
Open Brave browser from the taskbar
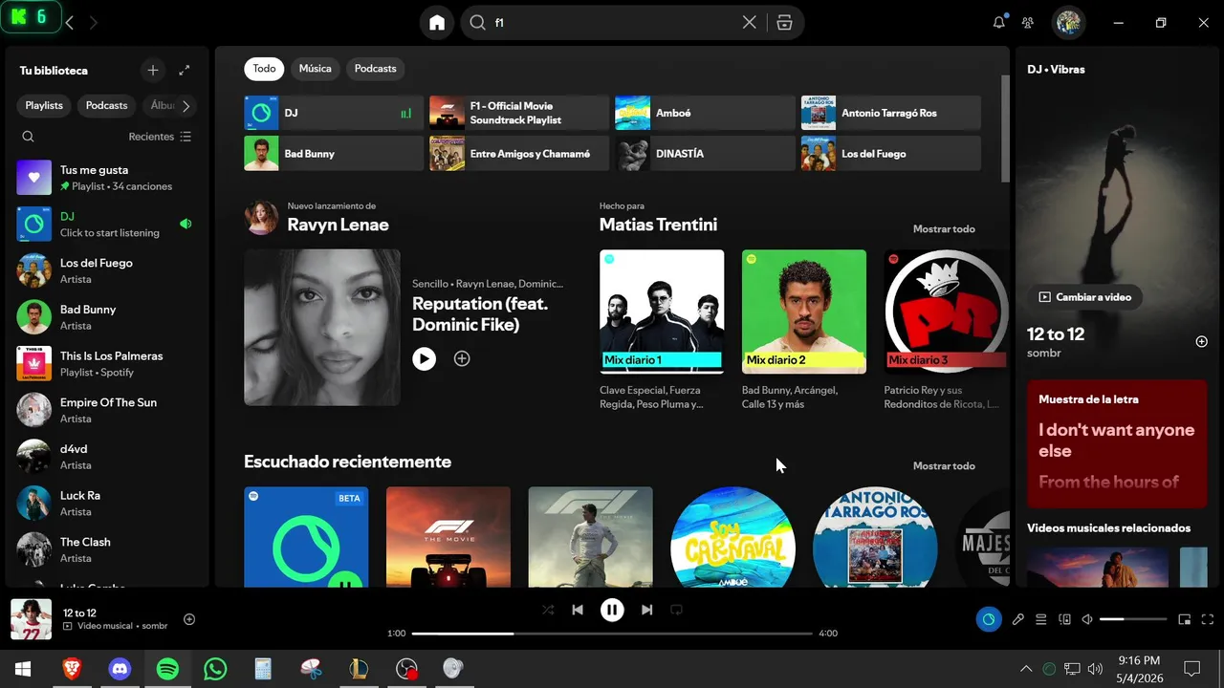click(72, 669)
